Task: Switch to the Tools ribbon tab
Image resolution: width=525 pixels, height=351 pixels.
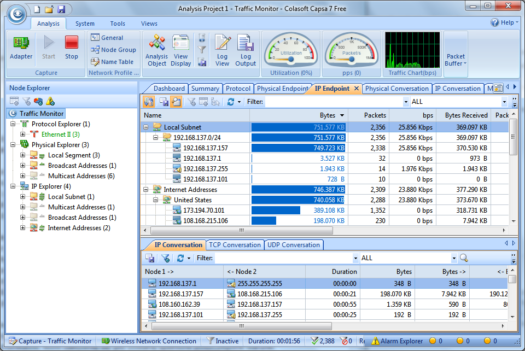Action: coord(118,24)
